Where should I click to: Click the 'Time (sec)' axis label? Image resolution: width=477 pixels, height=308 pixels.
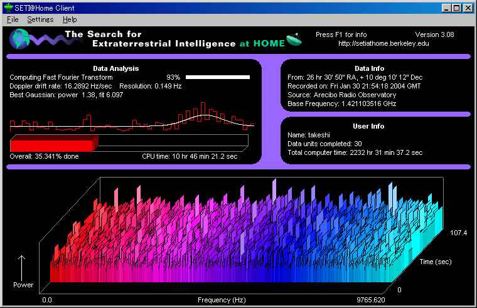pyautogui.click(x=436, y=262)
